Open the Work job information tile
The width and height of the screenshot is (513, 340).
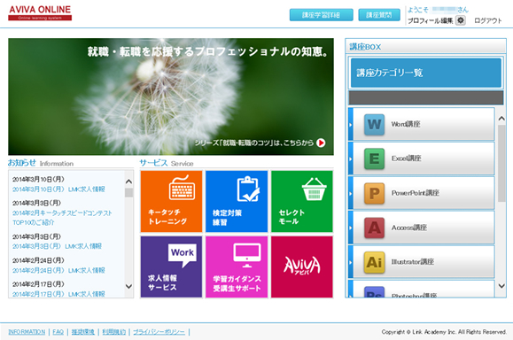tap(171, 267)
